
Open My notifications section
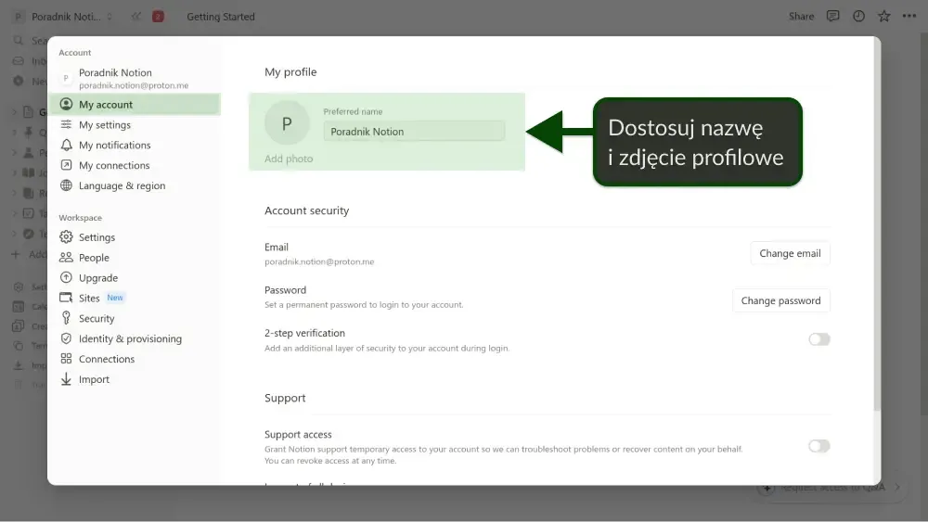135,145
